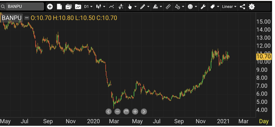Expand the tag tool dropdown arrow
The height and width of the screenshot is (127, 275).
click(x=218, y=7)
